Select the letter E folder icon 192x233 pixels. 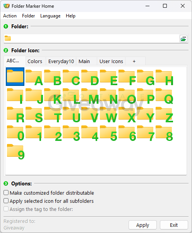click(108, 77)
